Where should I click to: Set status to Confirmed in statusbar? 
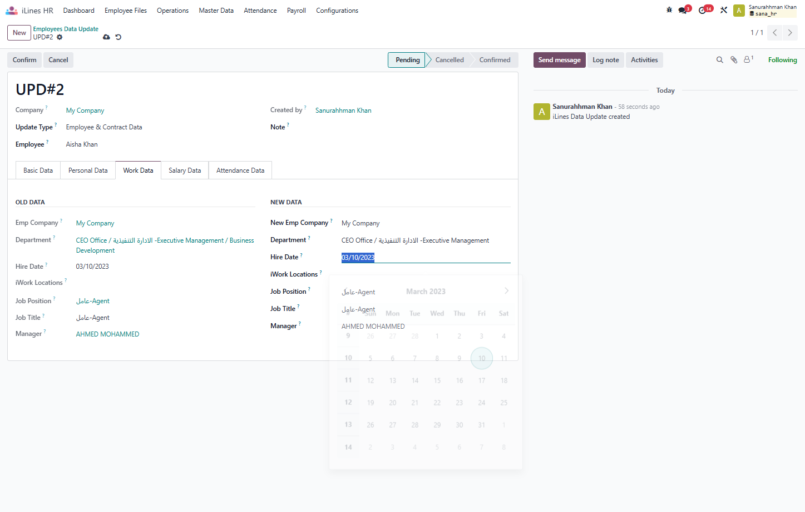[x=495, y=60]
